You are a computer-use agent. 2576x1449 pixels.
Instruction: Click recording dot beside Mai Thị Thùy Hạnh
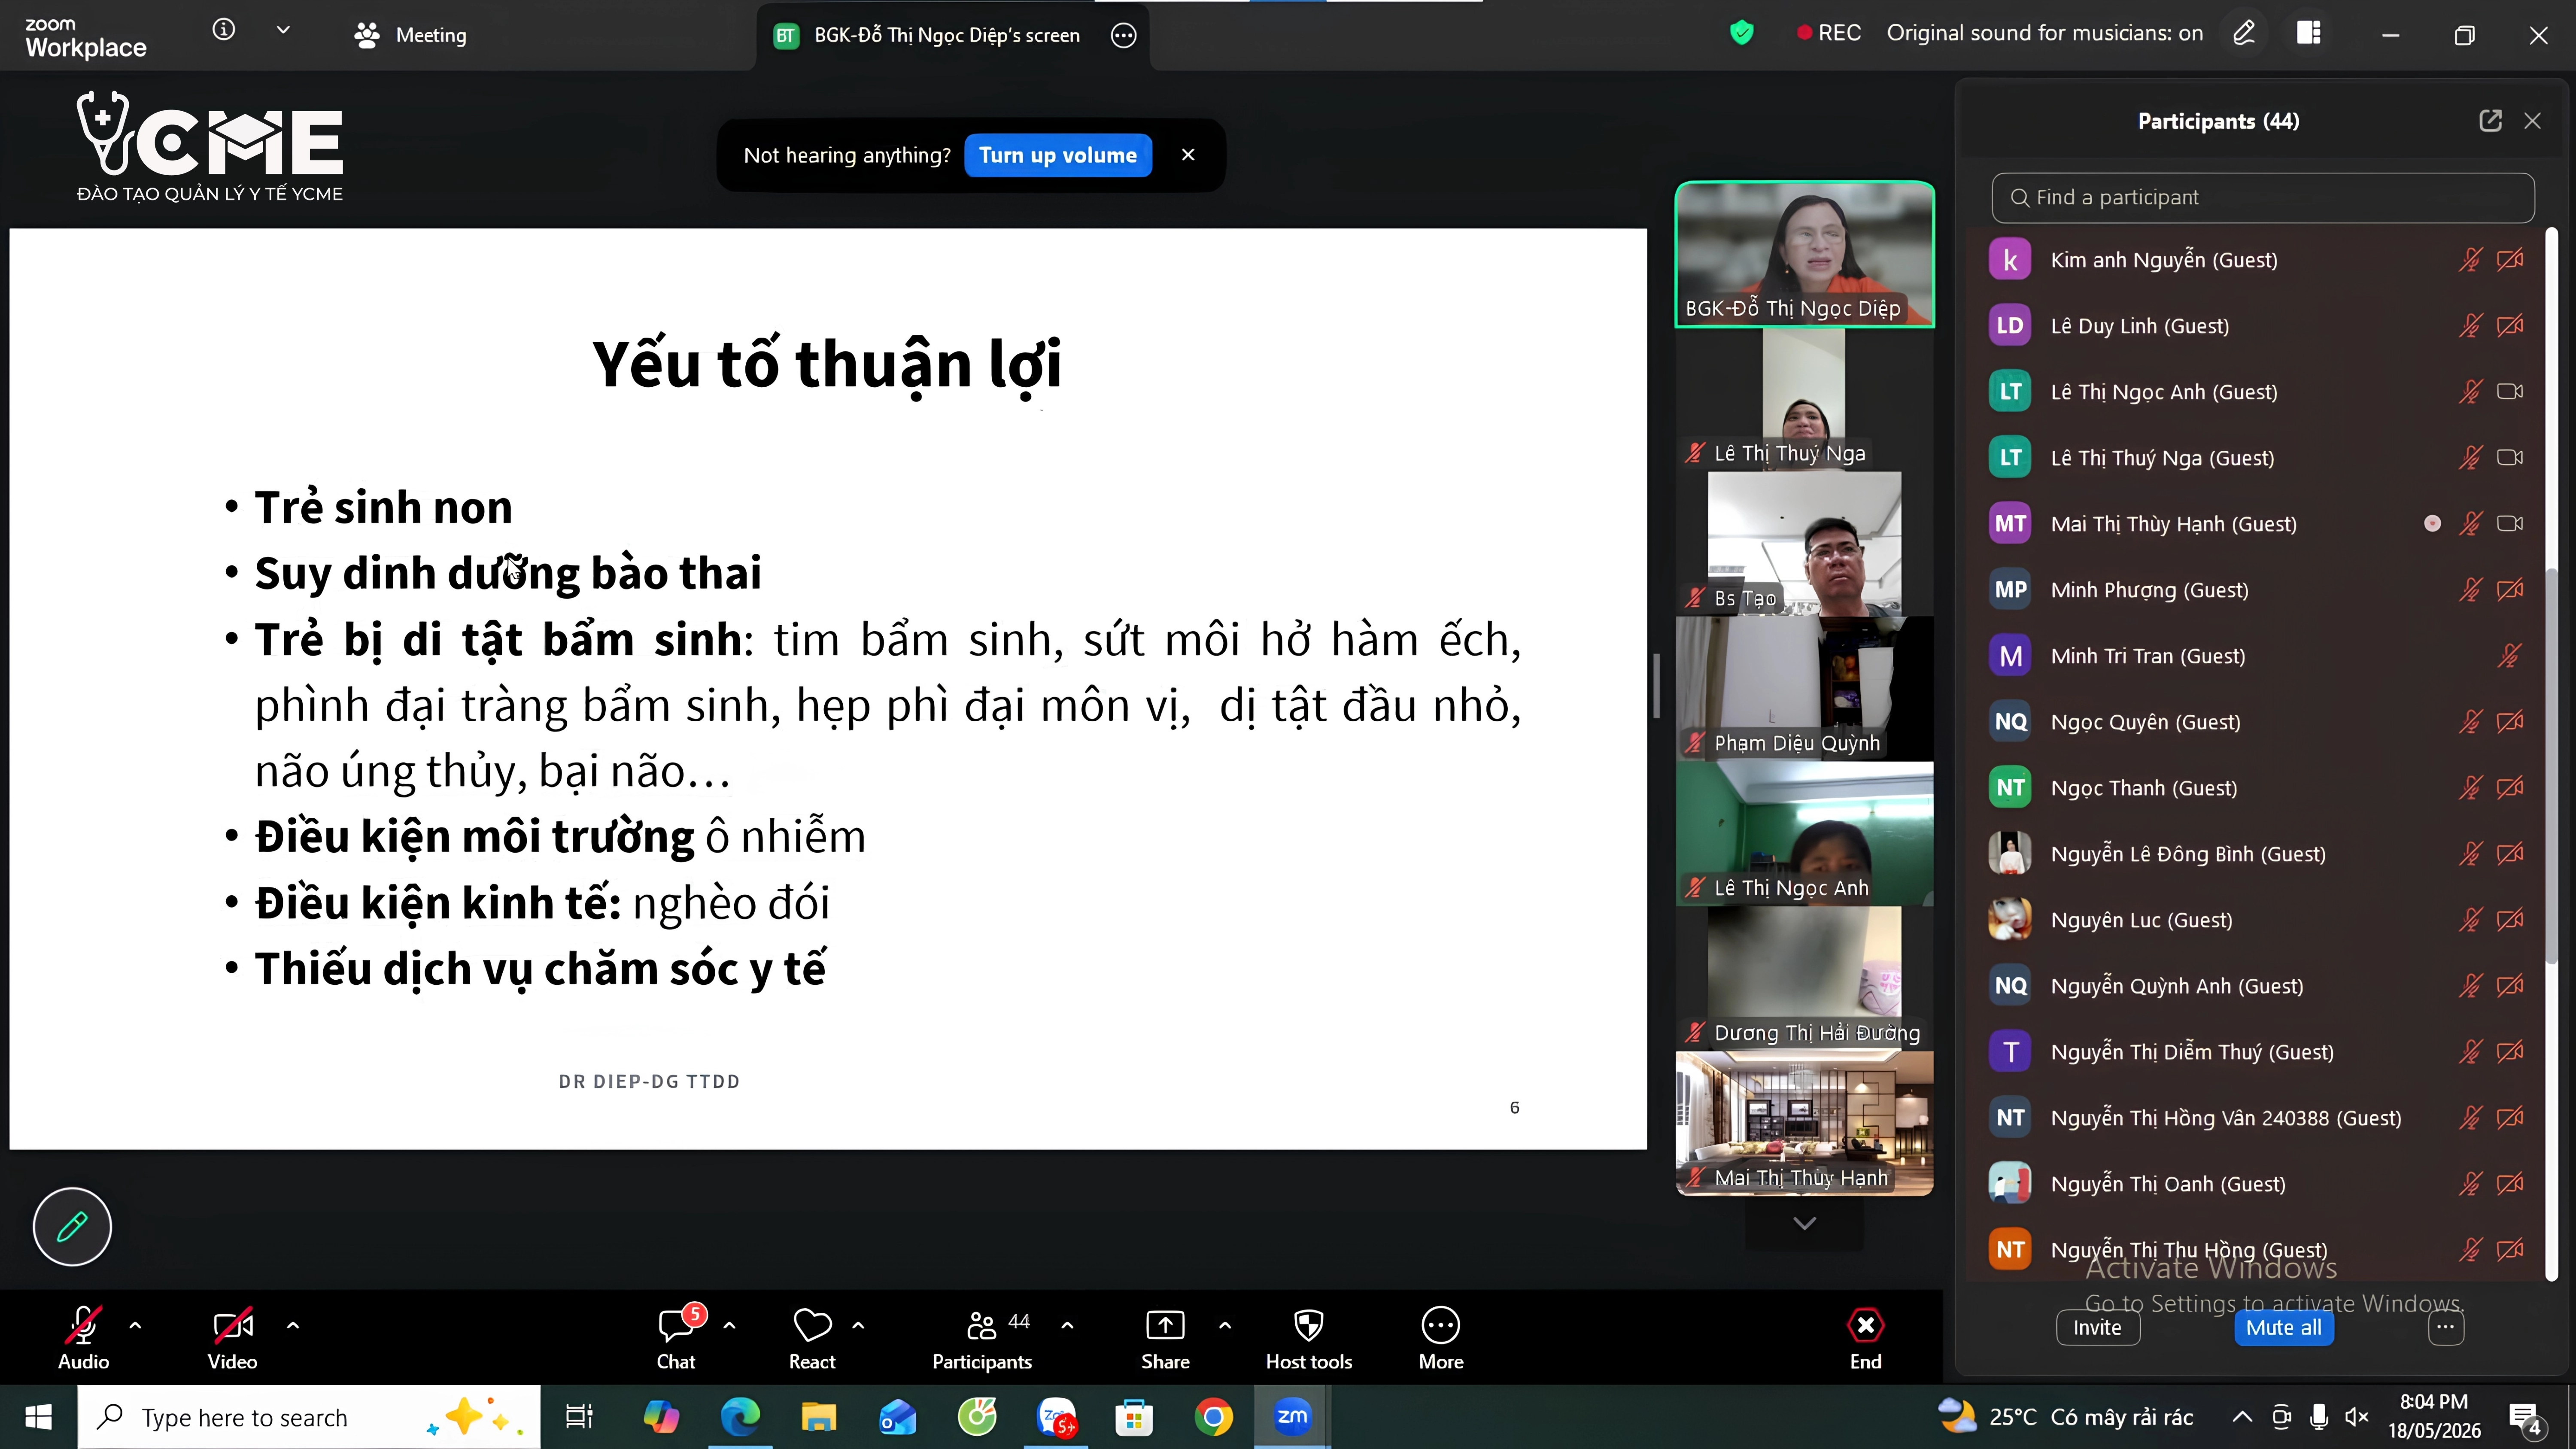(2432, 524)
